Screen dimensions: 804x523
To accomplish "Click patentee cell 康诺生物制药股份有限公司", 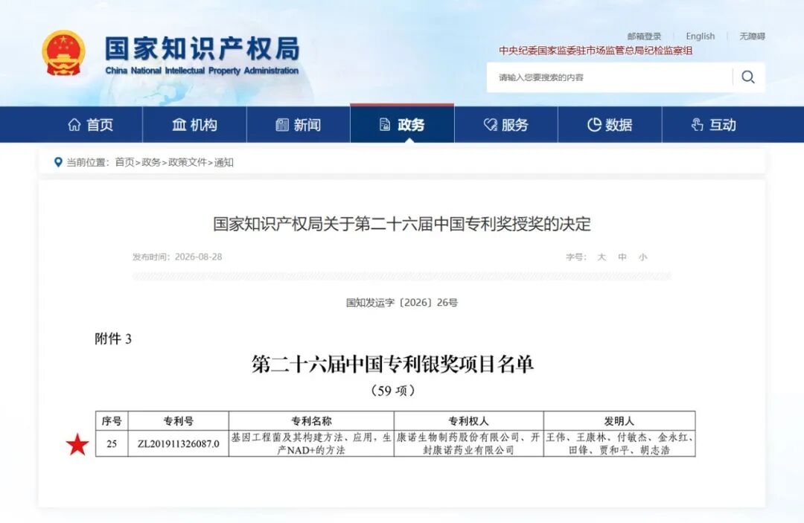I will click(x=469, y=443).
